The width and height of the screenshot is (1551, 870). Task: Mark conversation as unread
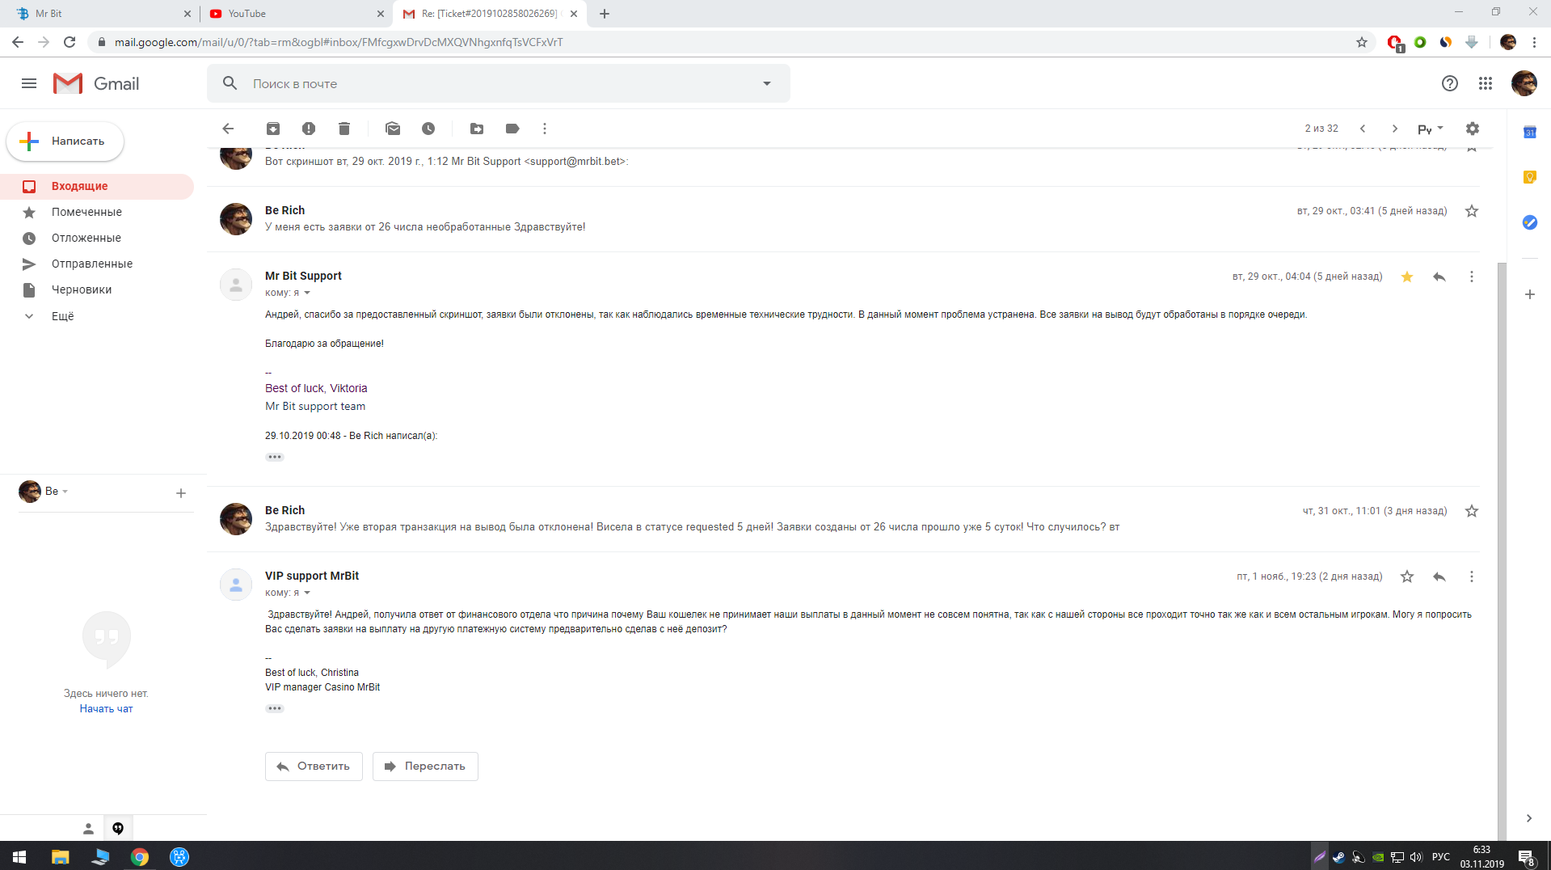click(x=393, y=129)
